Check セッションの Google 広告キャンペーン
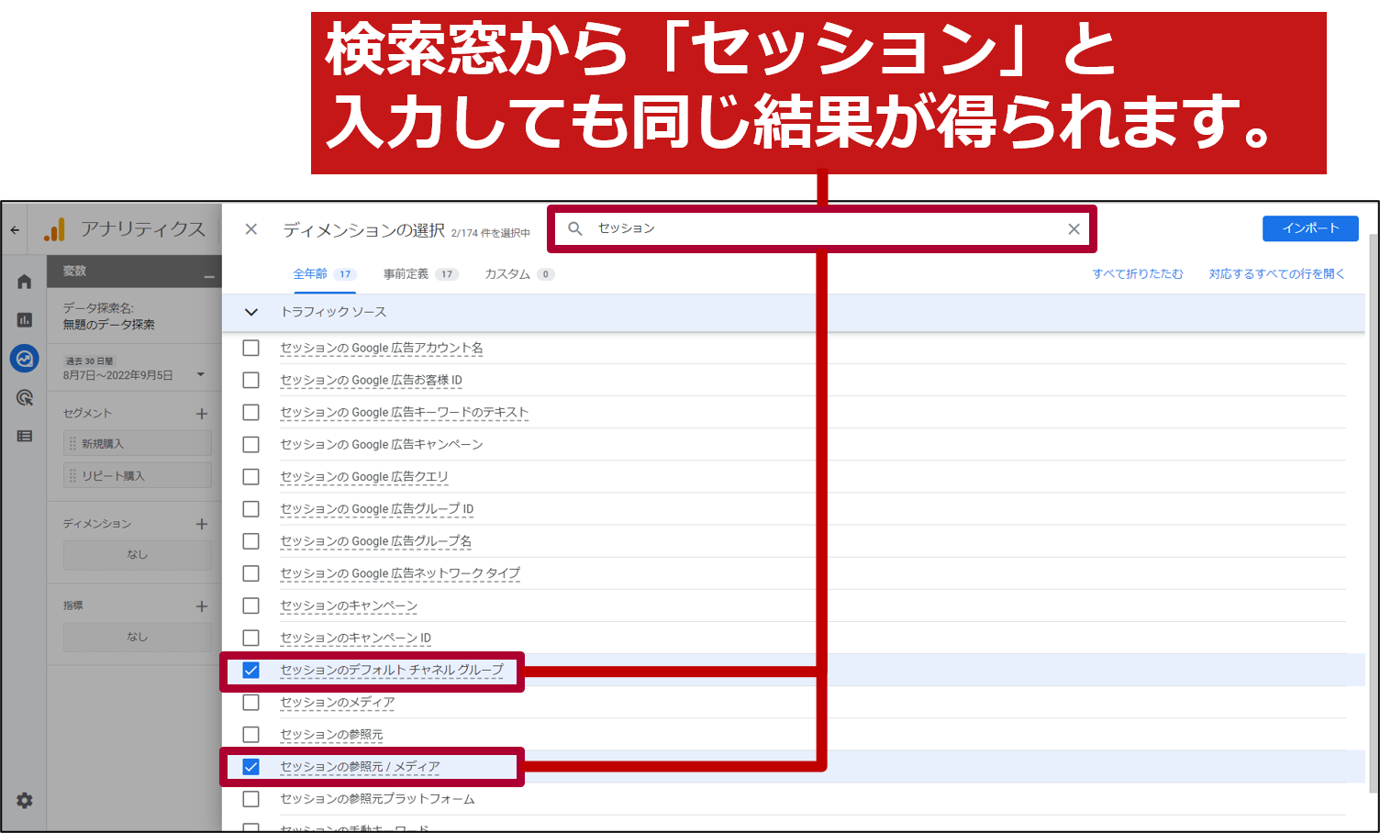 (250, 444)
